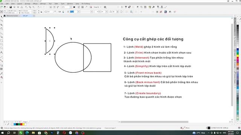Toggle show rulers in the toolbar
Screen dimensions: 241x135
coord(79,7)
